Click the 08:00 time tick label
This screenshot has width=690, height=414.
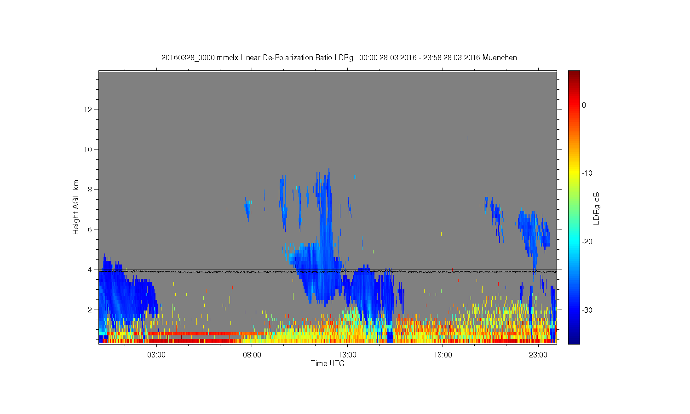[252, 355]
